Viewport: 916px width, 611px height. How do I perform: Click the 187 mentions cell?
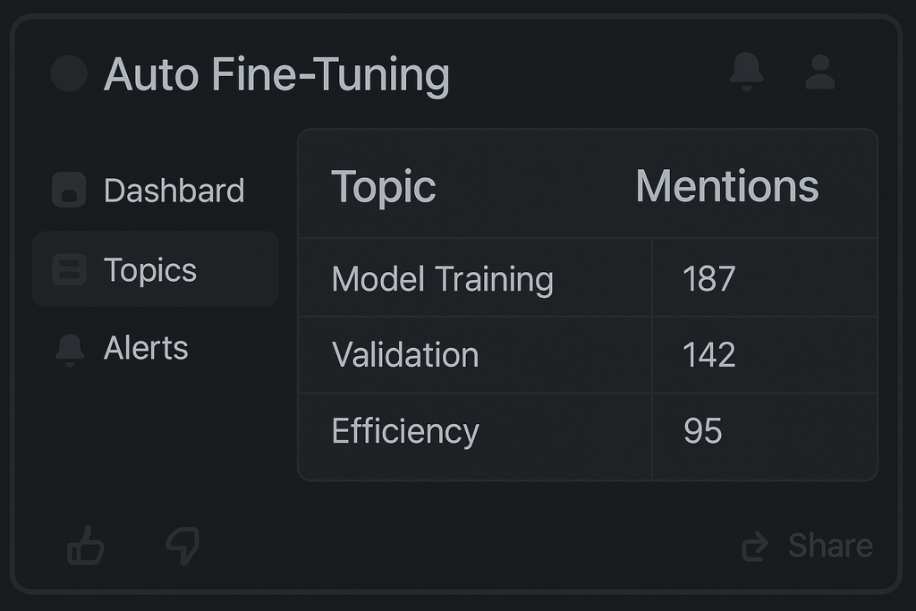pos(708,279)
